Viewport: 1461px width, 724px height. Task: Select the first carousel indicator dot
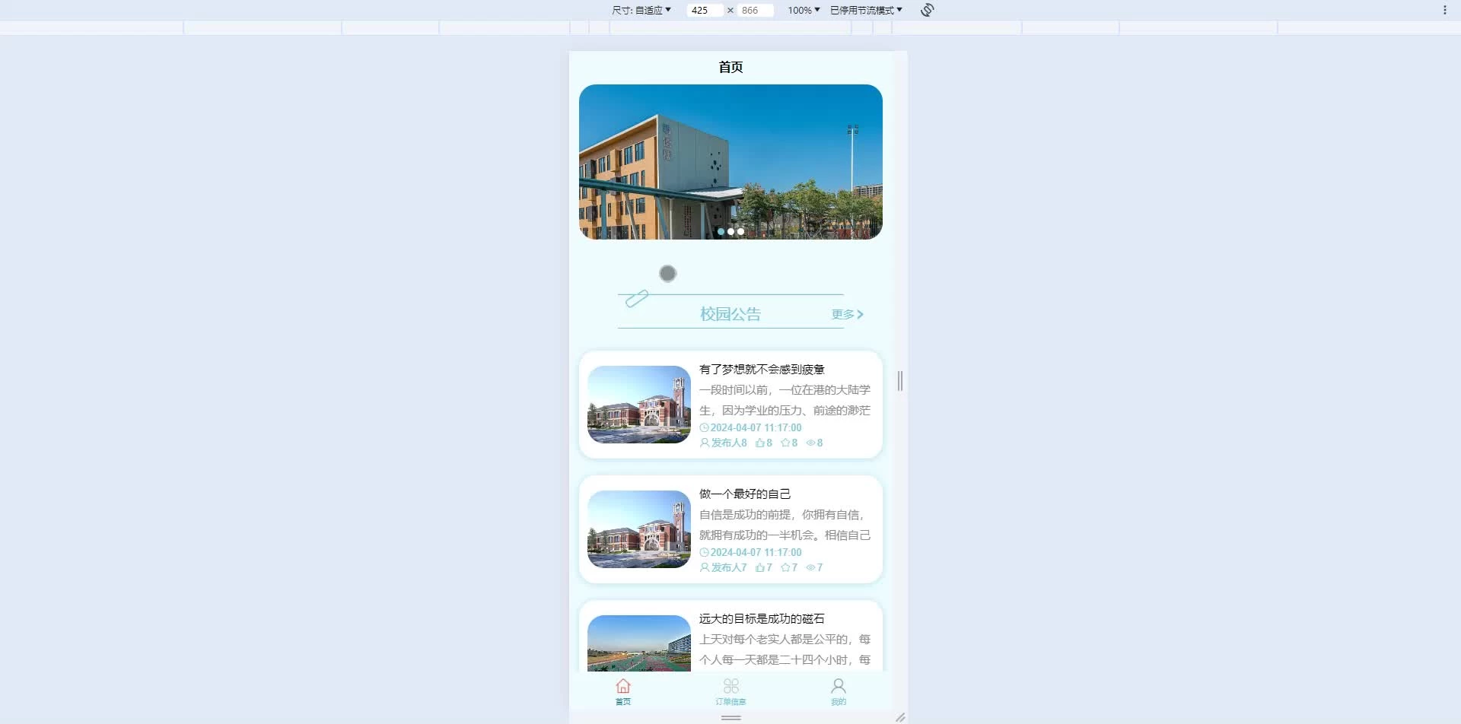pos(721,231)
